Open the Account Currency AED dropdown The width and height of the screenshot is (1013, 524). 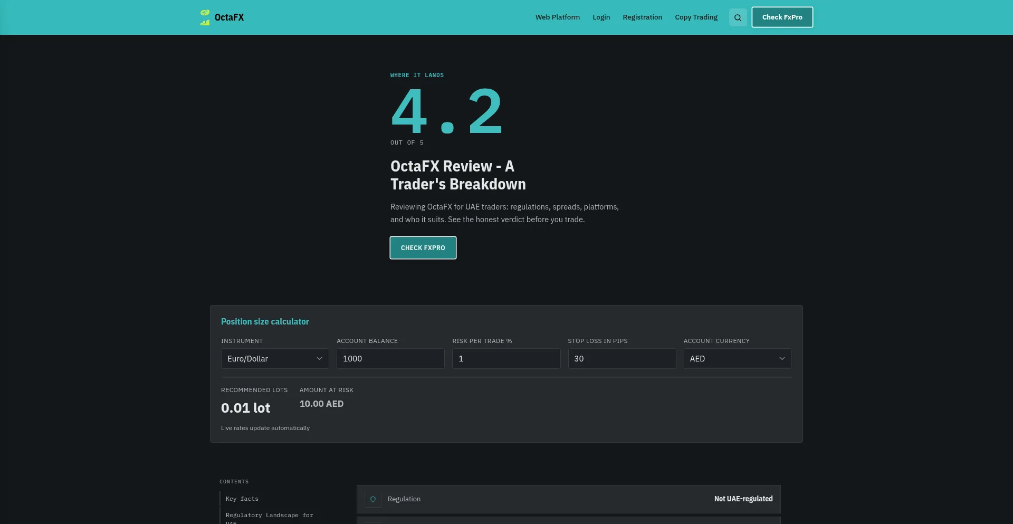pos(738,359)
